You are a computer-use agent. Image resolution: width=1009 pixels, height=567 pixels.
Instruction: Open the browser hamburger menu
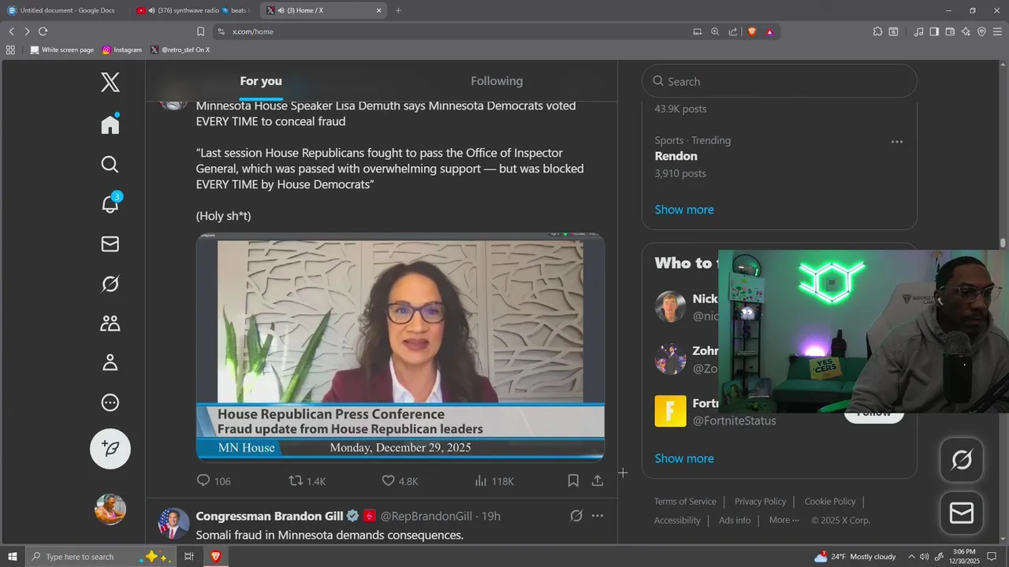[997, 31]
